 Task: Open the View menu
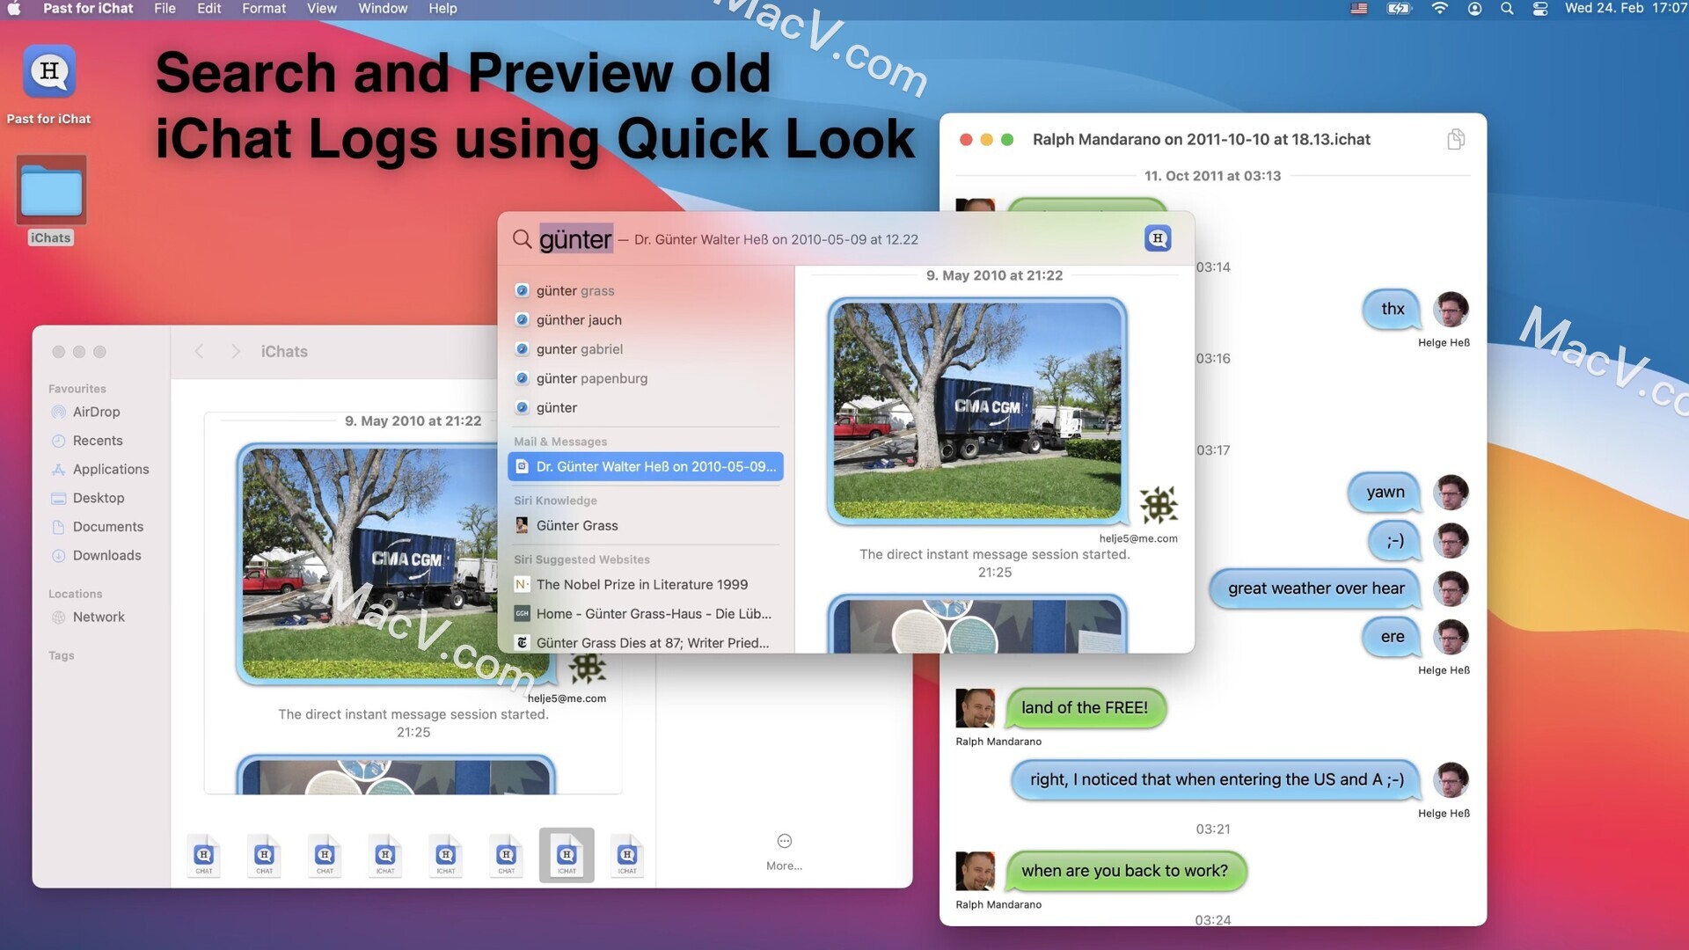pos(321,9)
